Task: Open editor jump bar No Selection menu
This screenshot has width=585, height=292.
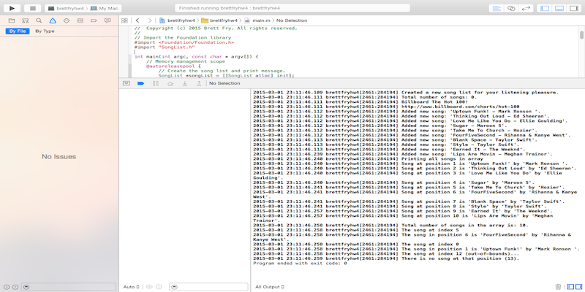Action: pos(292,20)
